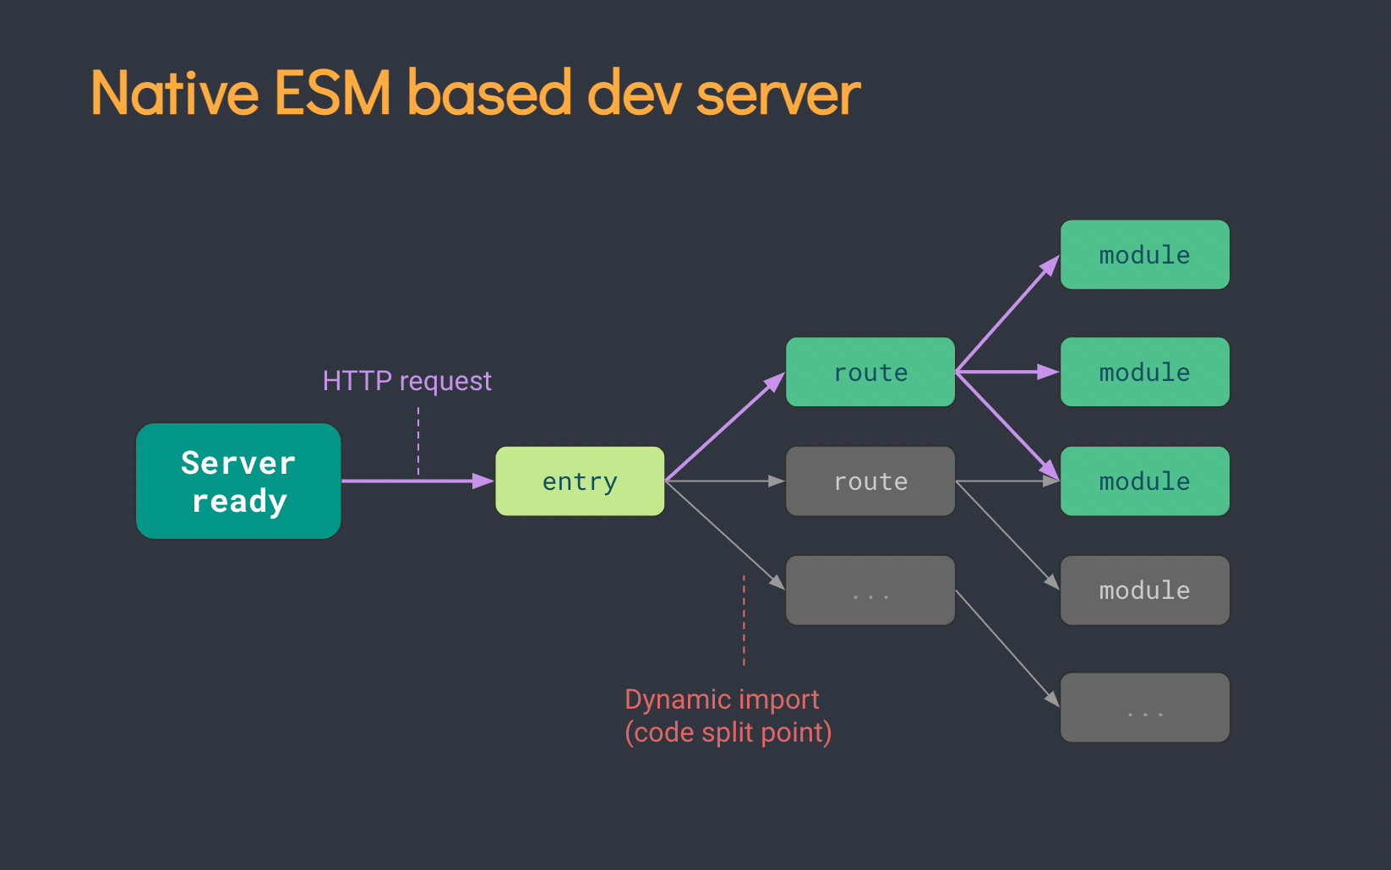1391x870 pixels.
Task: Select the third green module below route
Action: coord(1144,481)
